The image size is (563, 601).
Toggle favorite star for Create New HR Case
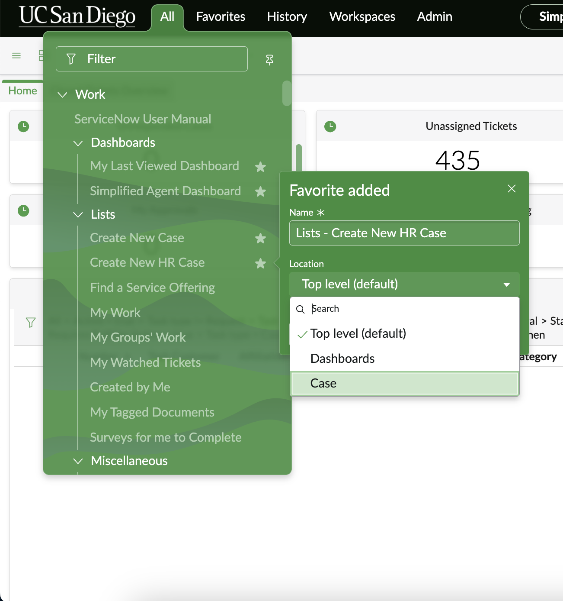260,263
